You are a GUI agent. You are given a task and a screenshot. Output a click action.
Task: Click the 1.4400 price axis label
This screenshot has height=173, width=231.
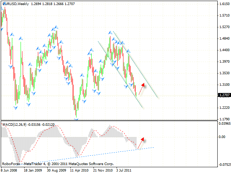point(224,50)
